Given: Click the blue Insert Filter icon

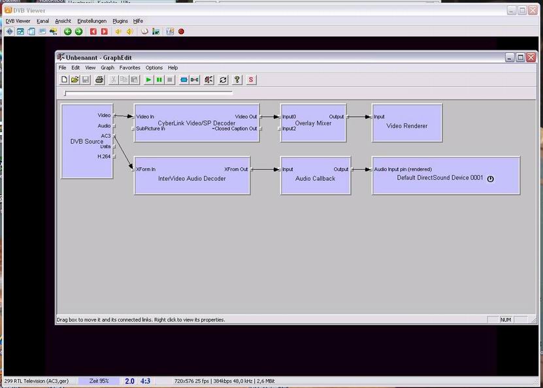Looking at the screenshot, I should 184,80.
